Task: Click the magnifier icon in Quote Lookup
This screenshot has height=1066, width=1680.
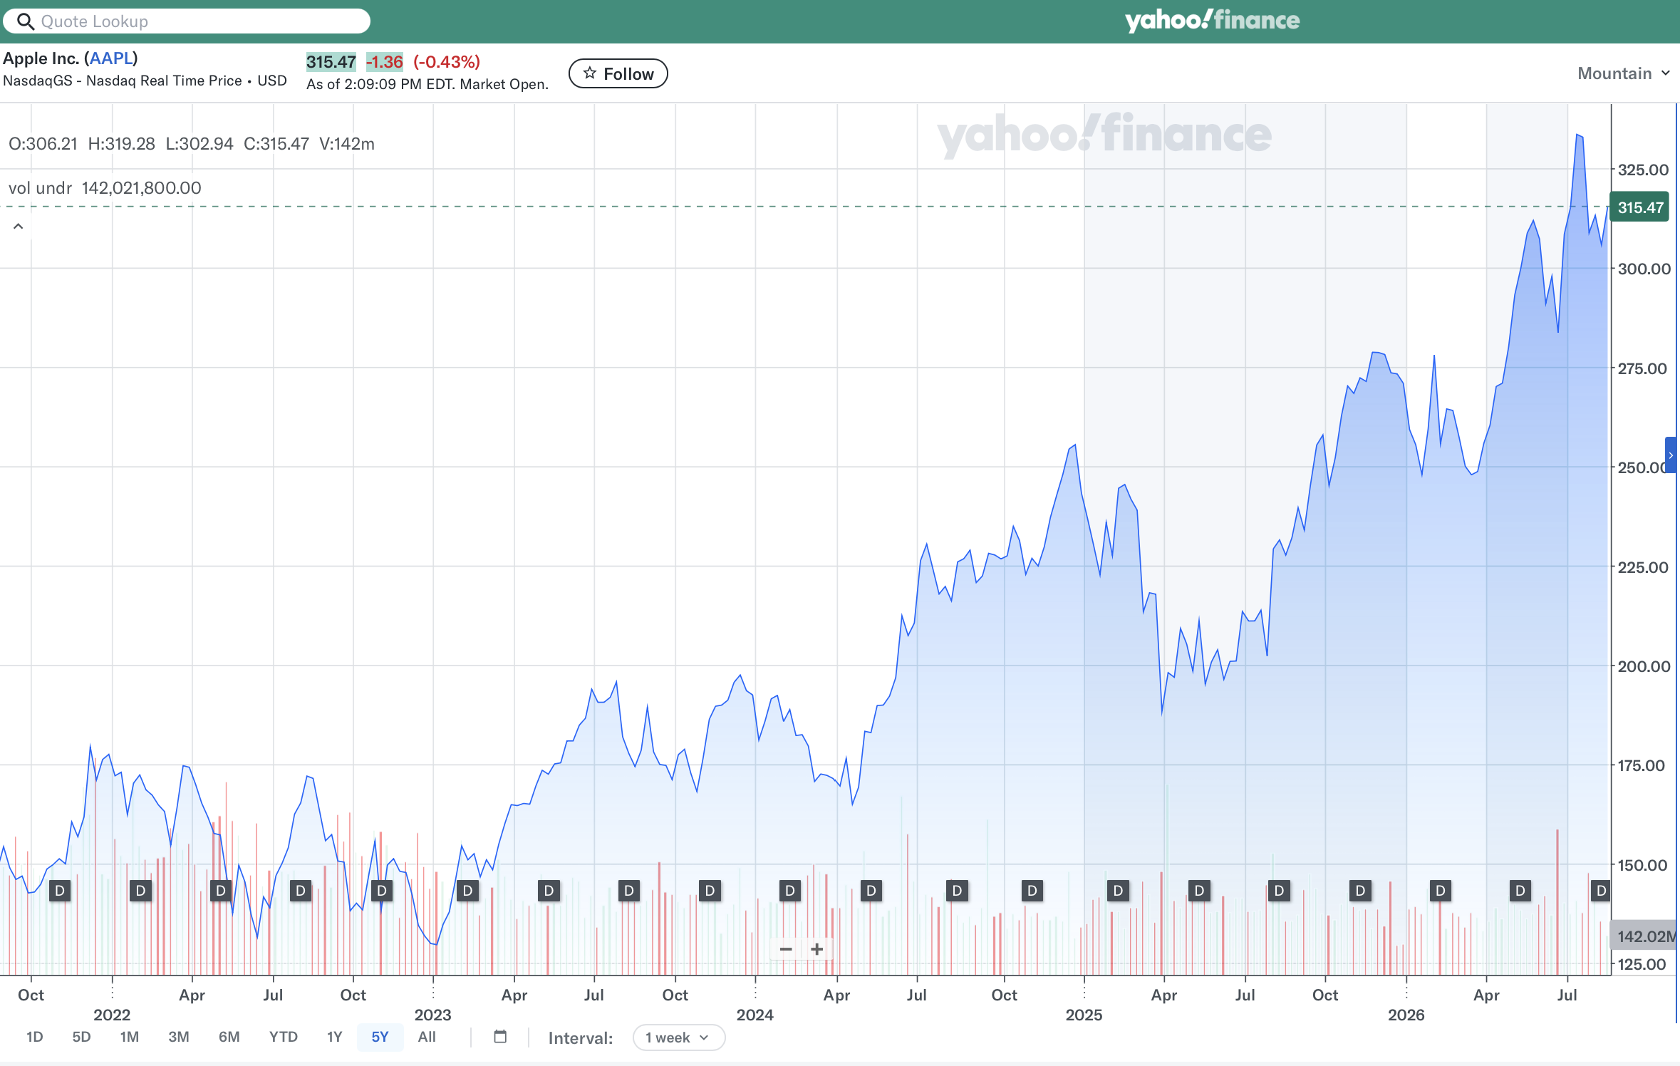Action: 26,21
